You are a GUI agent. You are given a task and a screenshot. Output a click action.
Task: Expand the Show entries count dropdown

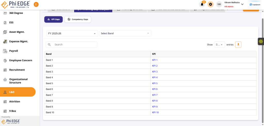click(219, 44)
